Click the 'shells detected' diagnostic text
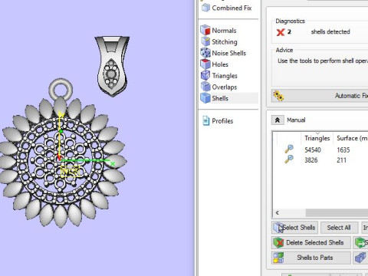The width and height of the screenshot is (368, 276). click(330, 31)
